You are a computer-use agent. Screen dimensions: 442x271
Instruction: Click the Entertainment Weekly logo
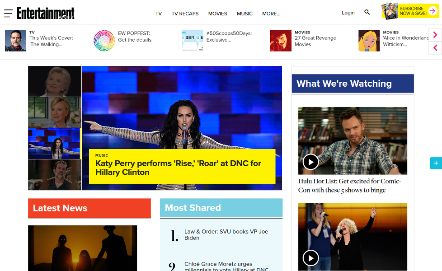(44, 12)
